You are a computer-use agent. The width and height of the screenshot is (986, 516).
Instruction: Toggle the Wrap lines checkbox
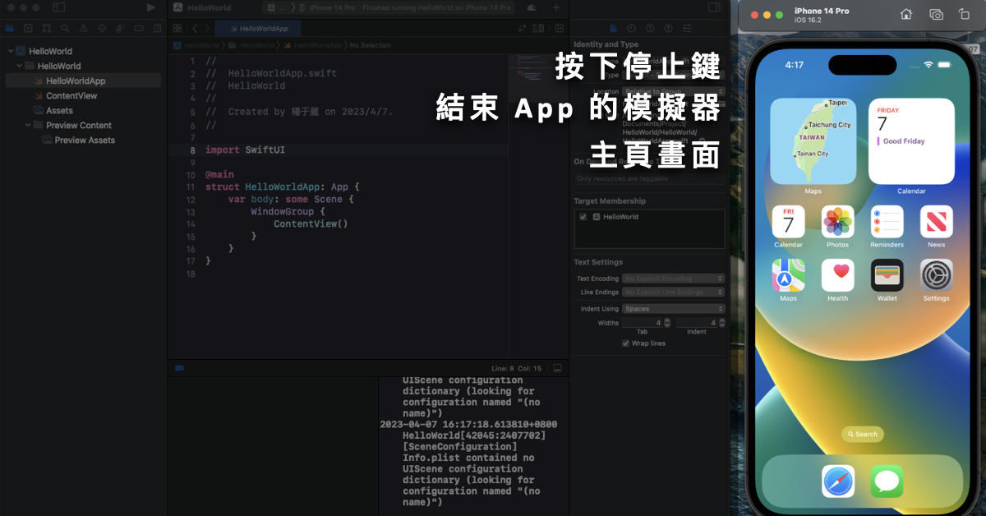click(626, 343)
